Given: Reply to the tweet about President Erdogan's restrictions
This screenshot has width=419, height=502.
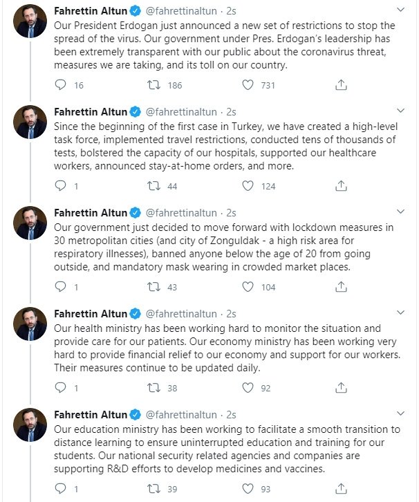Looking at the screenshot, I should (x=60, y=85).
